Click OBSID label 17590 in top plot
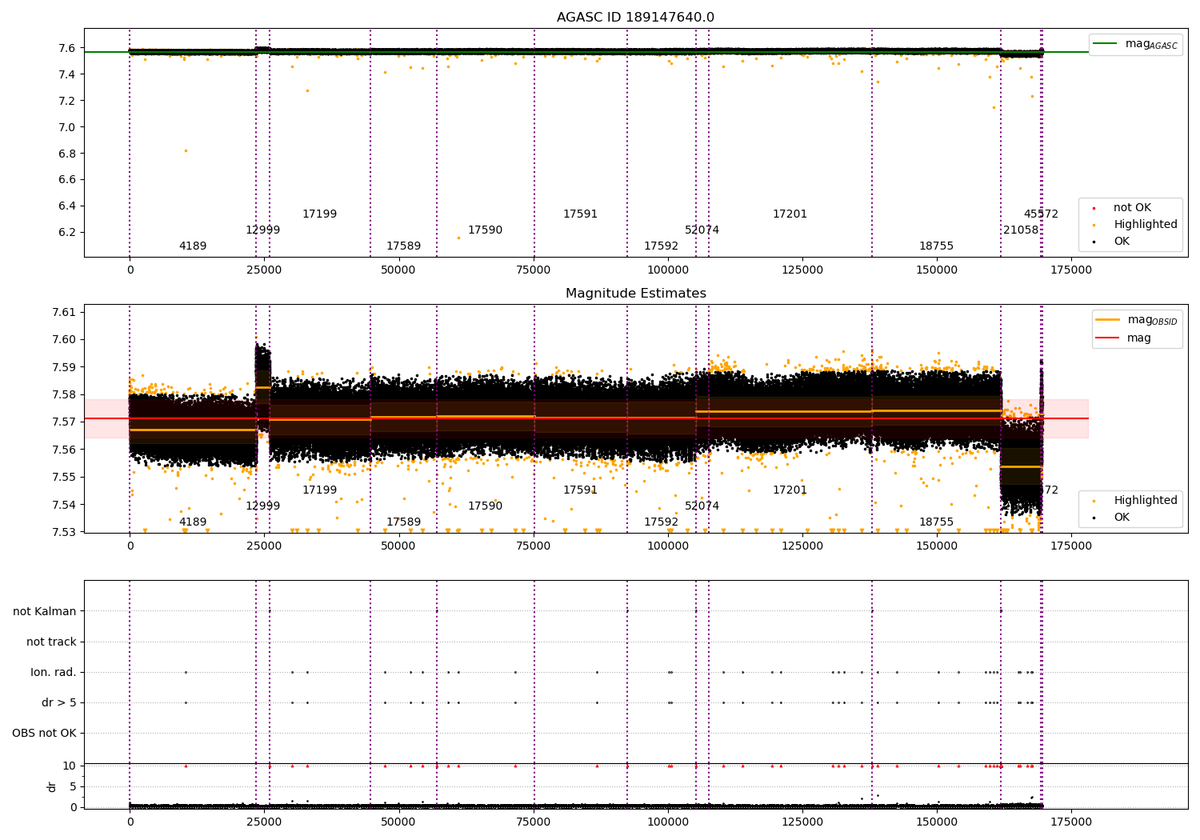The width and height of the screenshot is (1200, 840). 485,230
